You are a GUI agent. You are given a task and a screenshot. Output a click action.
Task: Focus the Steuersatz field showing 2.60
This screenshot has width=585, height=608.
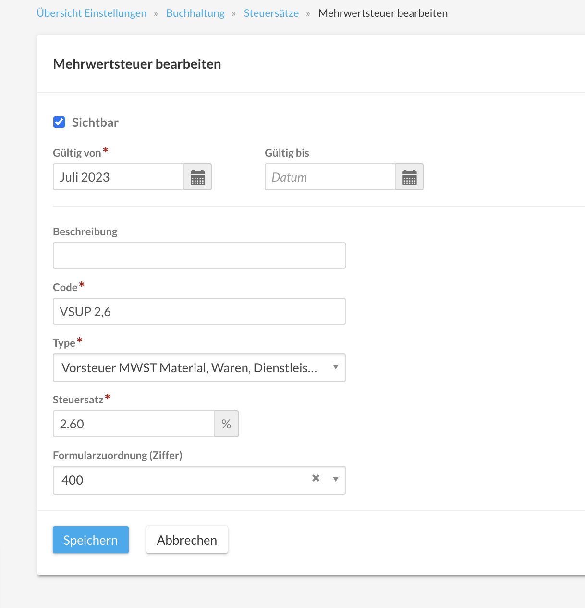133,424
